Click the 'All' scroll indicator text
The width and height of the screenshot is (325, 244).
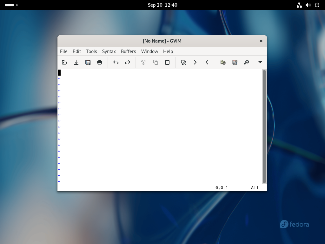pyautogui.click(x=255, y=188)
